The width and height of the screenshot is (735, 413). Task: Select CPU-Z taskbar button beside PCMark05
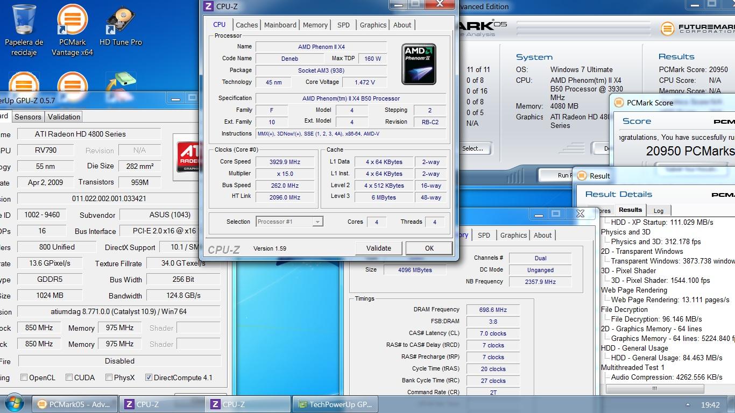[x=162, y=404]
